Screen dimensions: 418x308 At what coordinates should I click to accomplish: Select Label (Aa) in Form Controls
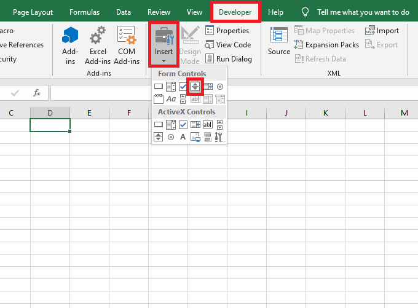click(x=171, y=99)
